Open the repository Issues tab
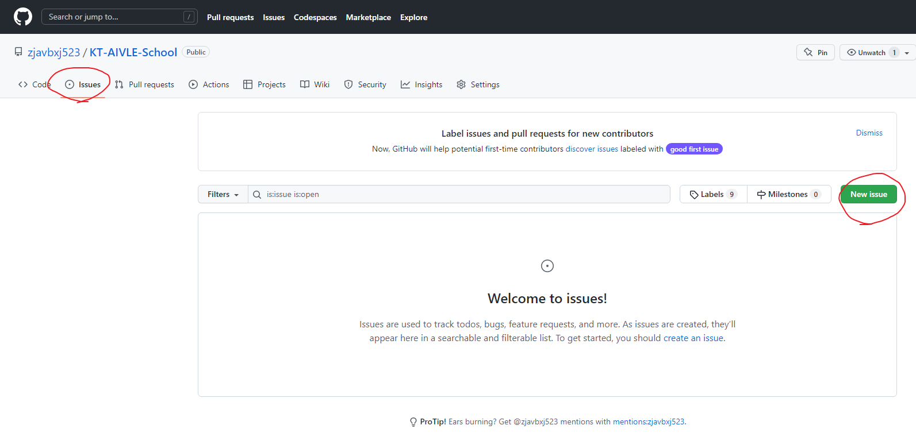This screenshot has height=437, width=916. tap(83, 84)
